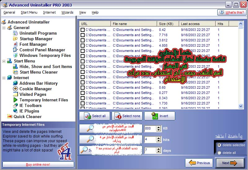Image resolution: width=248 pixels, height=170 pixels.
Task: Open Start Menu Cleaner icon
Action: 15,72
